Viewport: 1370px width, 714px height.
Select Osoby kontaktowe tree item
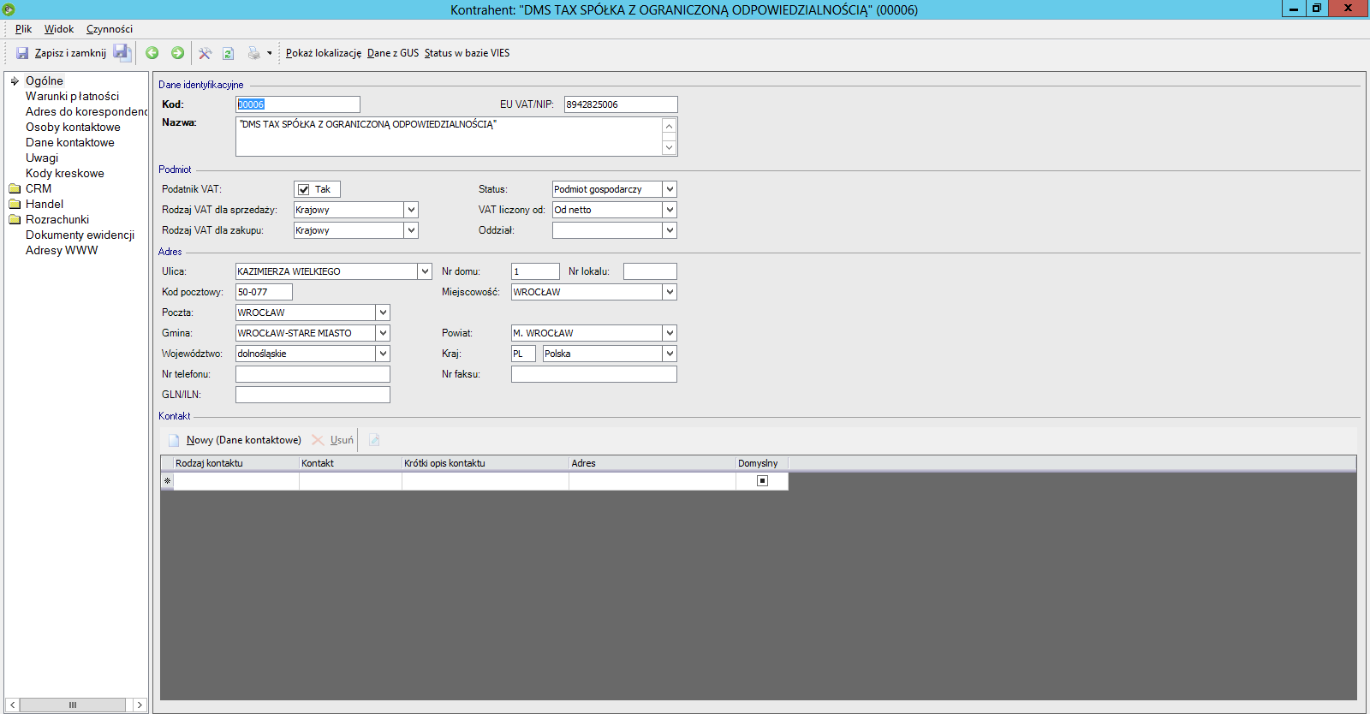(x=73, y=127)
